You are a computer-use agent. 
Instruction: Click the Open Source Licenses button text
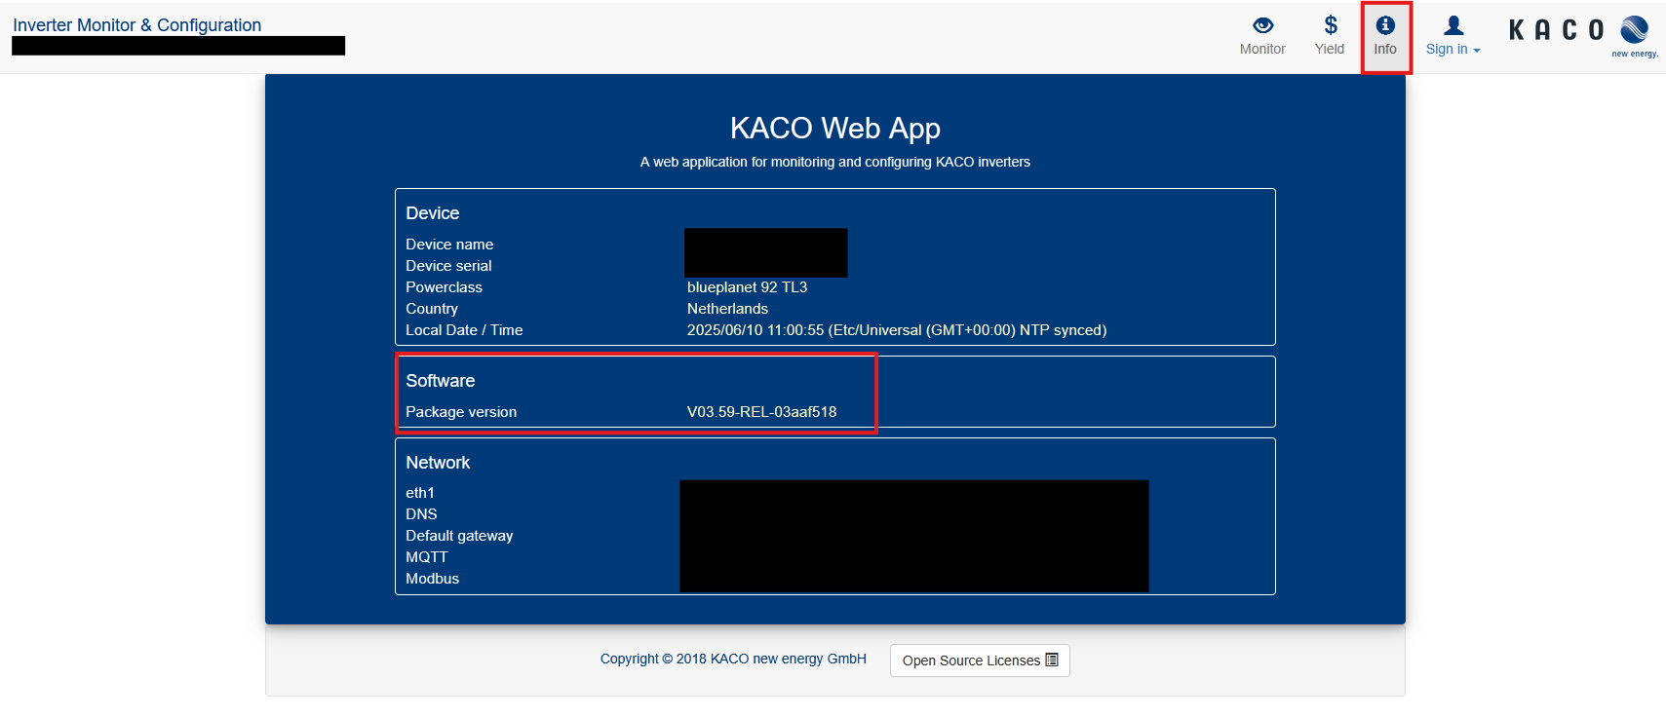point(971,660)
